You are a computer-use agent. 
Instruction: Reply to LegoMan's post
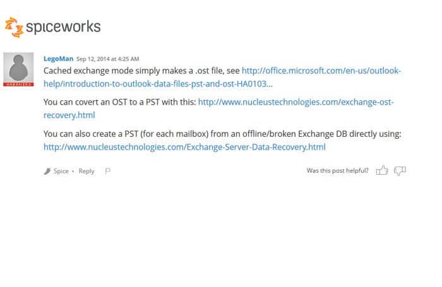pyautogui.click(x=87, y=171)
